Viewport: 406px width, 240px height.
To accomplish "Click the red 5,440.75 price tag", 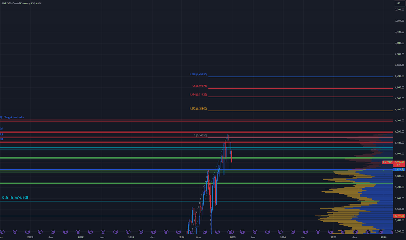I will tap(399, 216).
